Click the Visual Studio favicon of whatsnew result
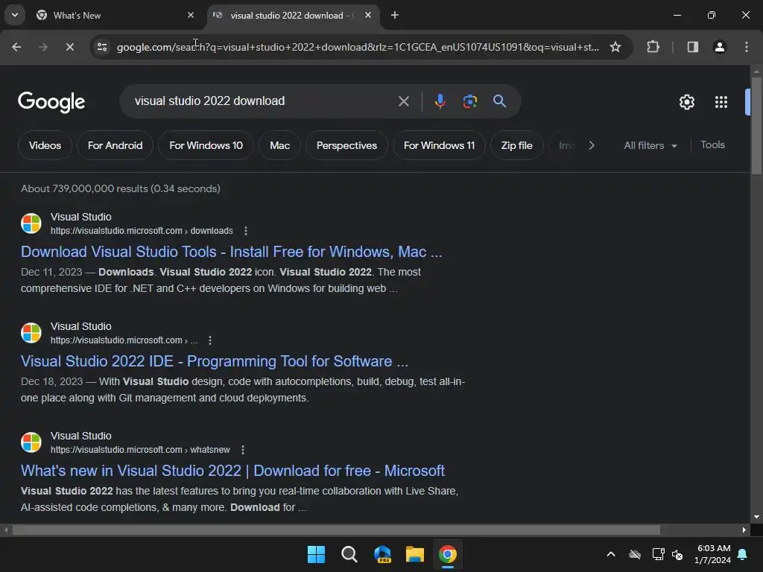This screenshot has width=763, height=572. [x=31, y=442]
